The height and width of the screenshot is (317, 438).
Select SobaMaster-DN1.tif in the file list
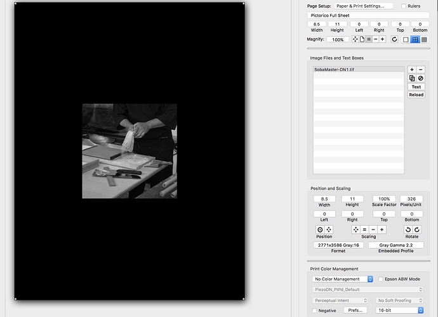[359, 69]
